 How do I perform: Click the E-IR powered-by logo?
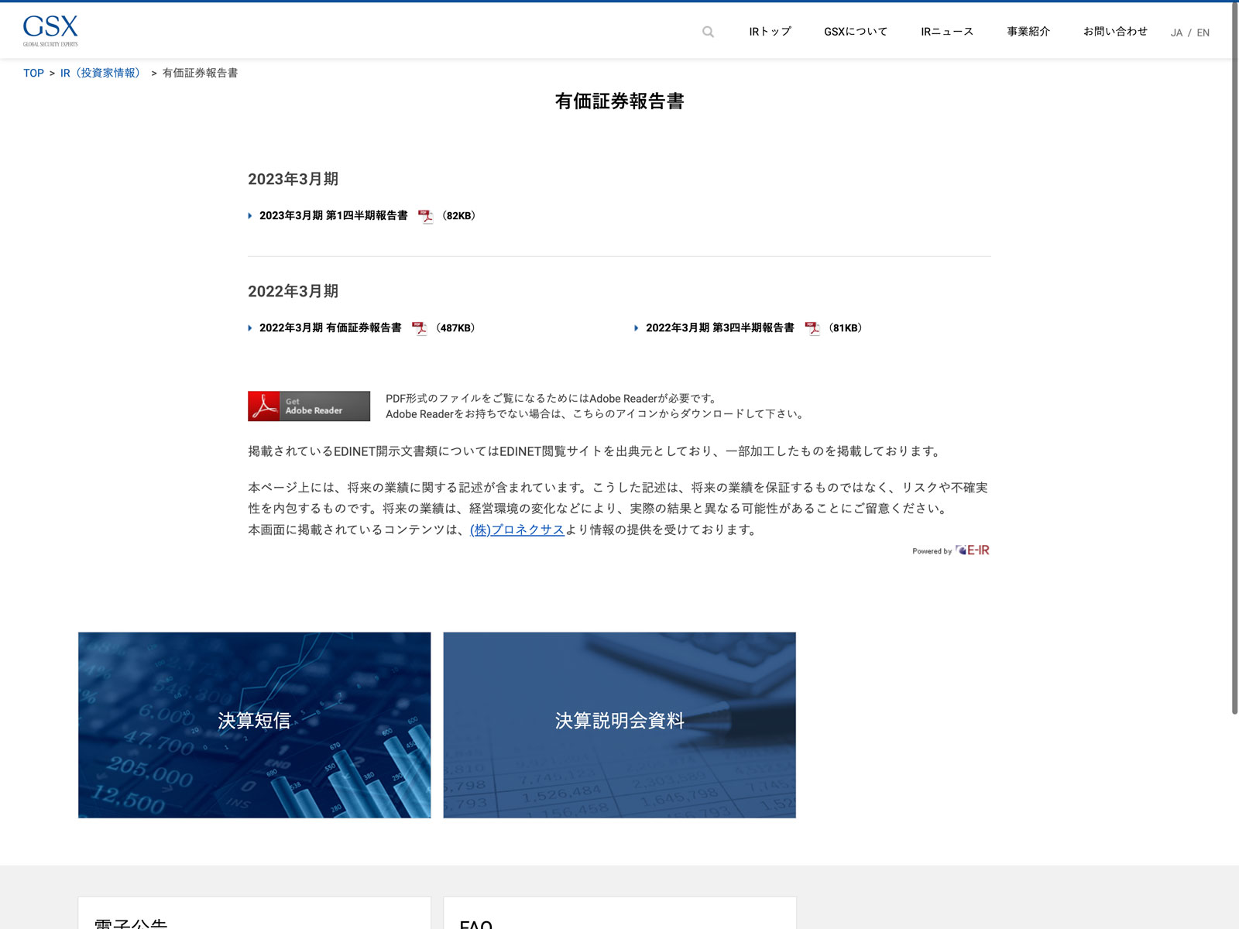point(973,550)
